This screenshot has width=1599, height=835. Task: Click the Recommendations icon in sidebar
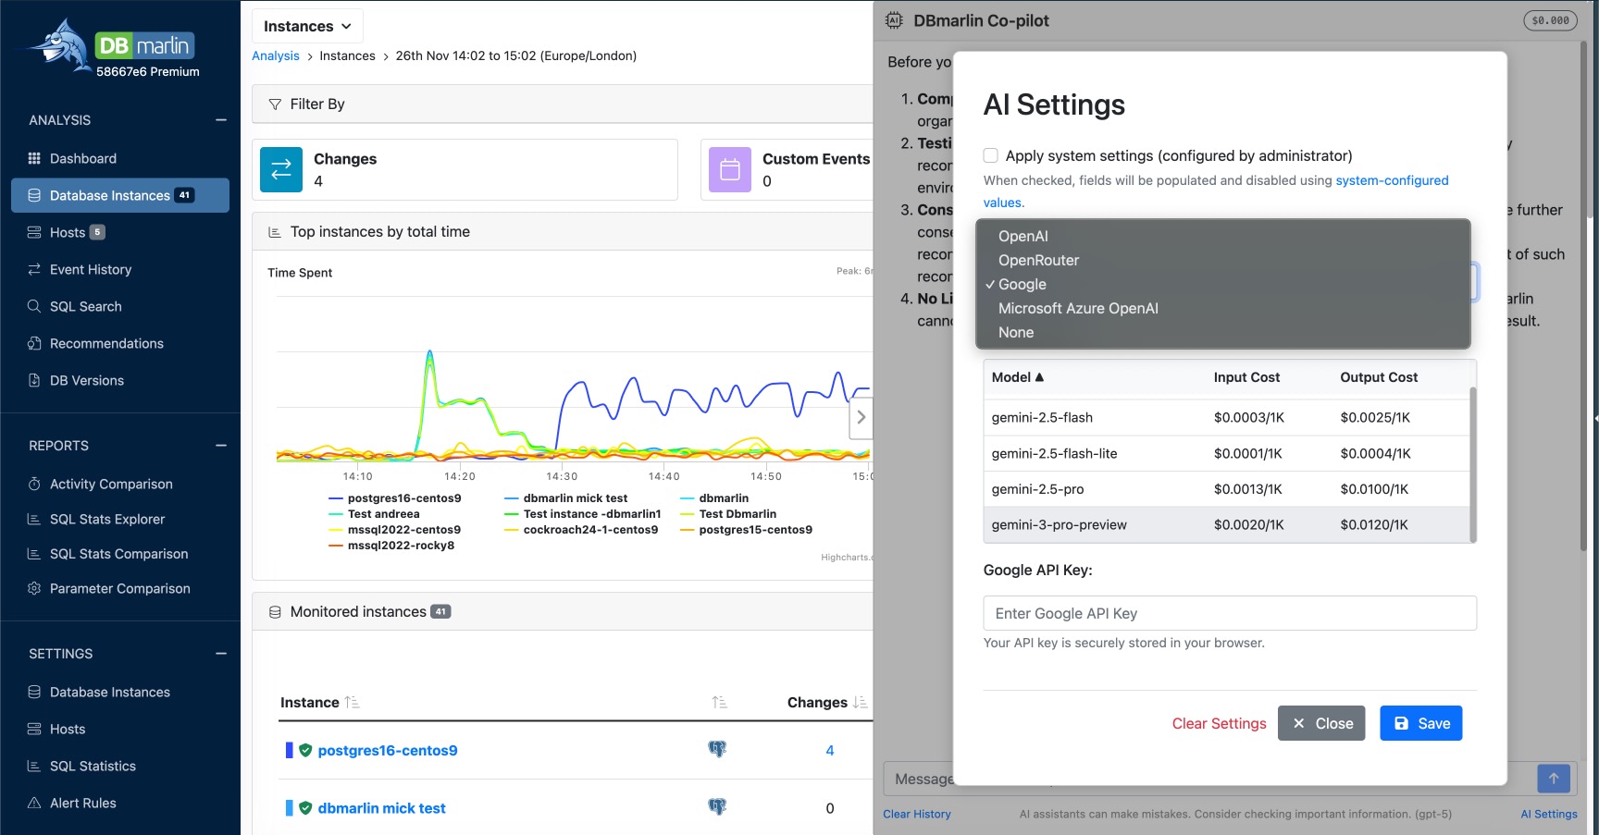[x=34, y=343]
